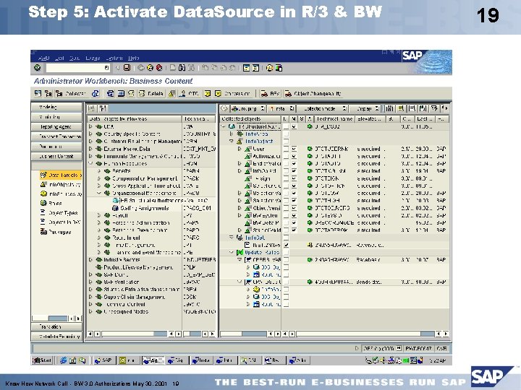The image size is (521, 390).
Task: Click the Collected objects column header
Action: [250, 118]
